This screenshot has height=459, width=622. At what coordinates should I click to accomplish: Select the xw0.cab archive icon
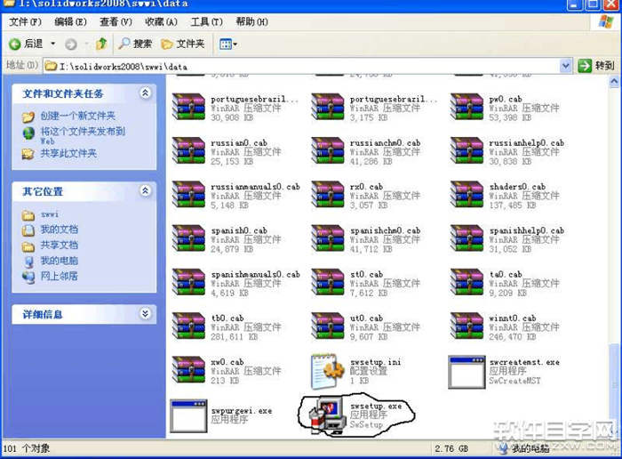click(x=188, y=370)
